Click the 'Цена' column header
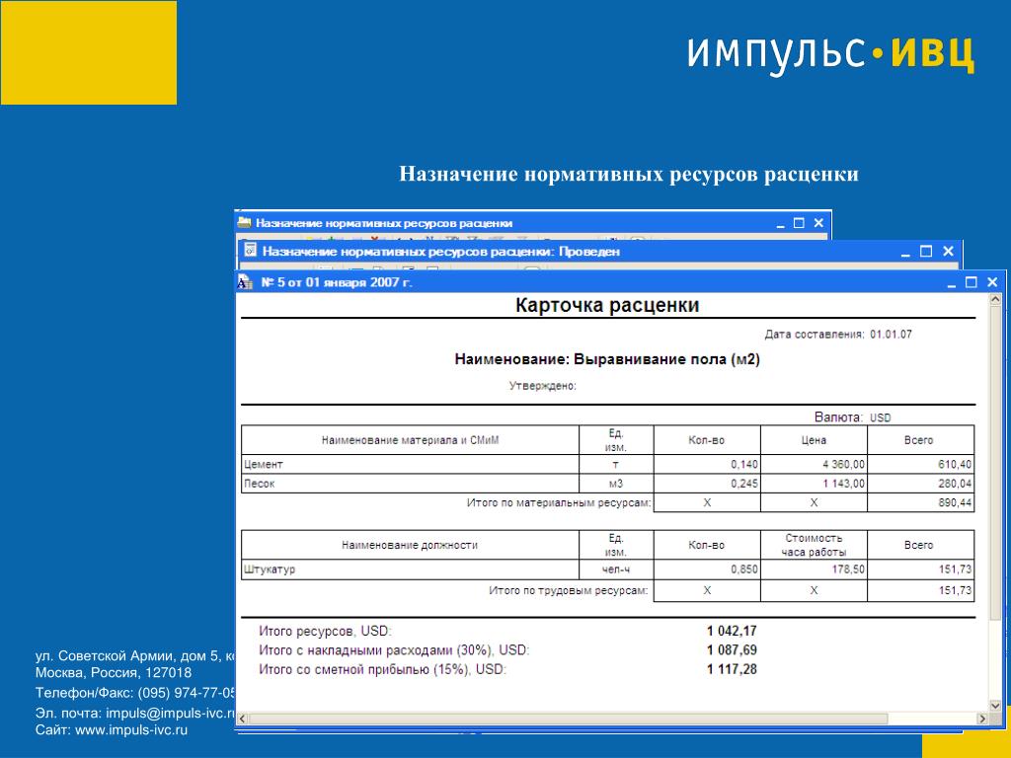 point(814,440)
